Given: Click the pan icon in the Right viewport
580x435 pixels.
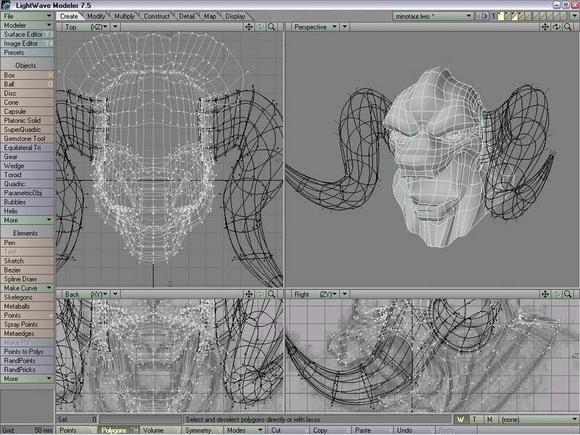Looking at the screenshot, I should tap(545, 294).
